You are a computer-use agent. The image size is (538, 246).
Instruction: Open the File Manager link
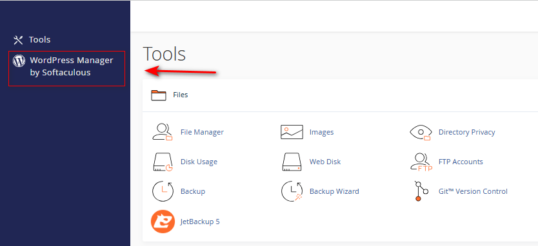coord(202,132)
